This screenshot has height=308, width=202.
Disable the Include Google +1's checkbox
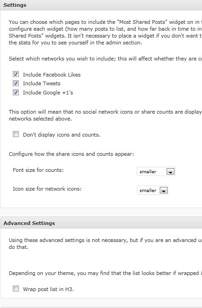click(x=16, y=92)
